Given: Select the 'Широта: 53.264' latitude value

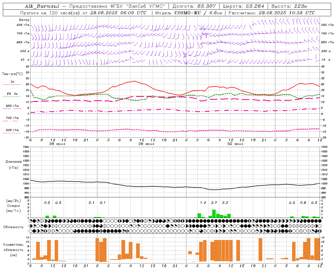Looking at the screenshot, I should click(243, 6).
